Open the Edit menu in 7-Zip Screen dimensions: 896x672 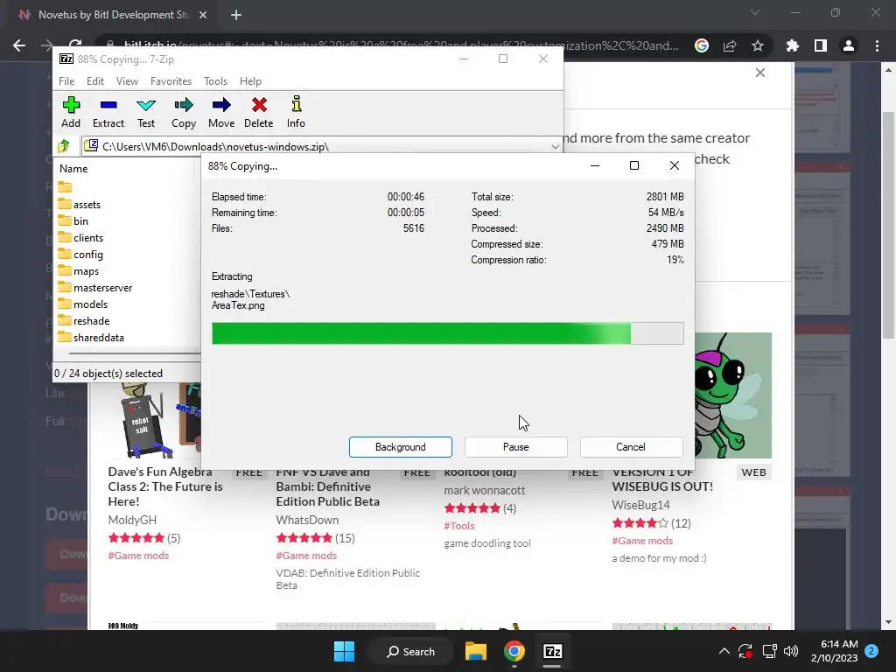tap(94, 81)
